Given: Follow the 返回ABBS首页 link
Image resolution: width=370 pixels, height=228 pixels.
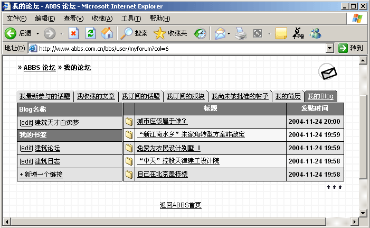Looking at the screenshot, I should click(x=181, y=205).
